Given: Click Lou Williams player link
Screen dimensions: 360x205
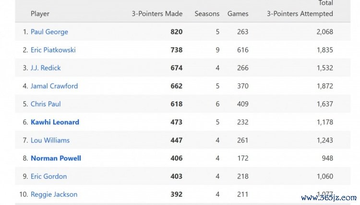Looking at the screenshot, I should pyautogui.click(x=50, y=140).
